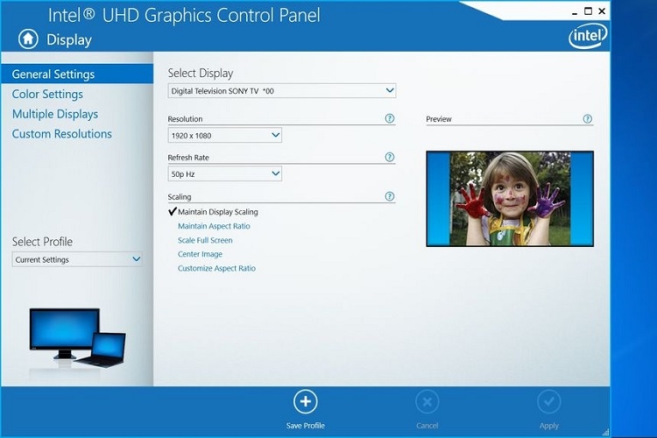
Task: Go to Home via house icon
Action: pos(28,39)
